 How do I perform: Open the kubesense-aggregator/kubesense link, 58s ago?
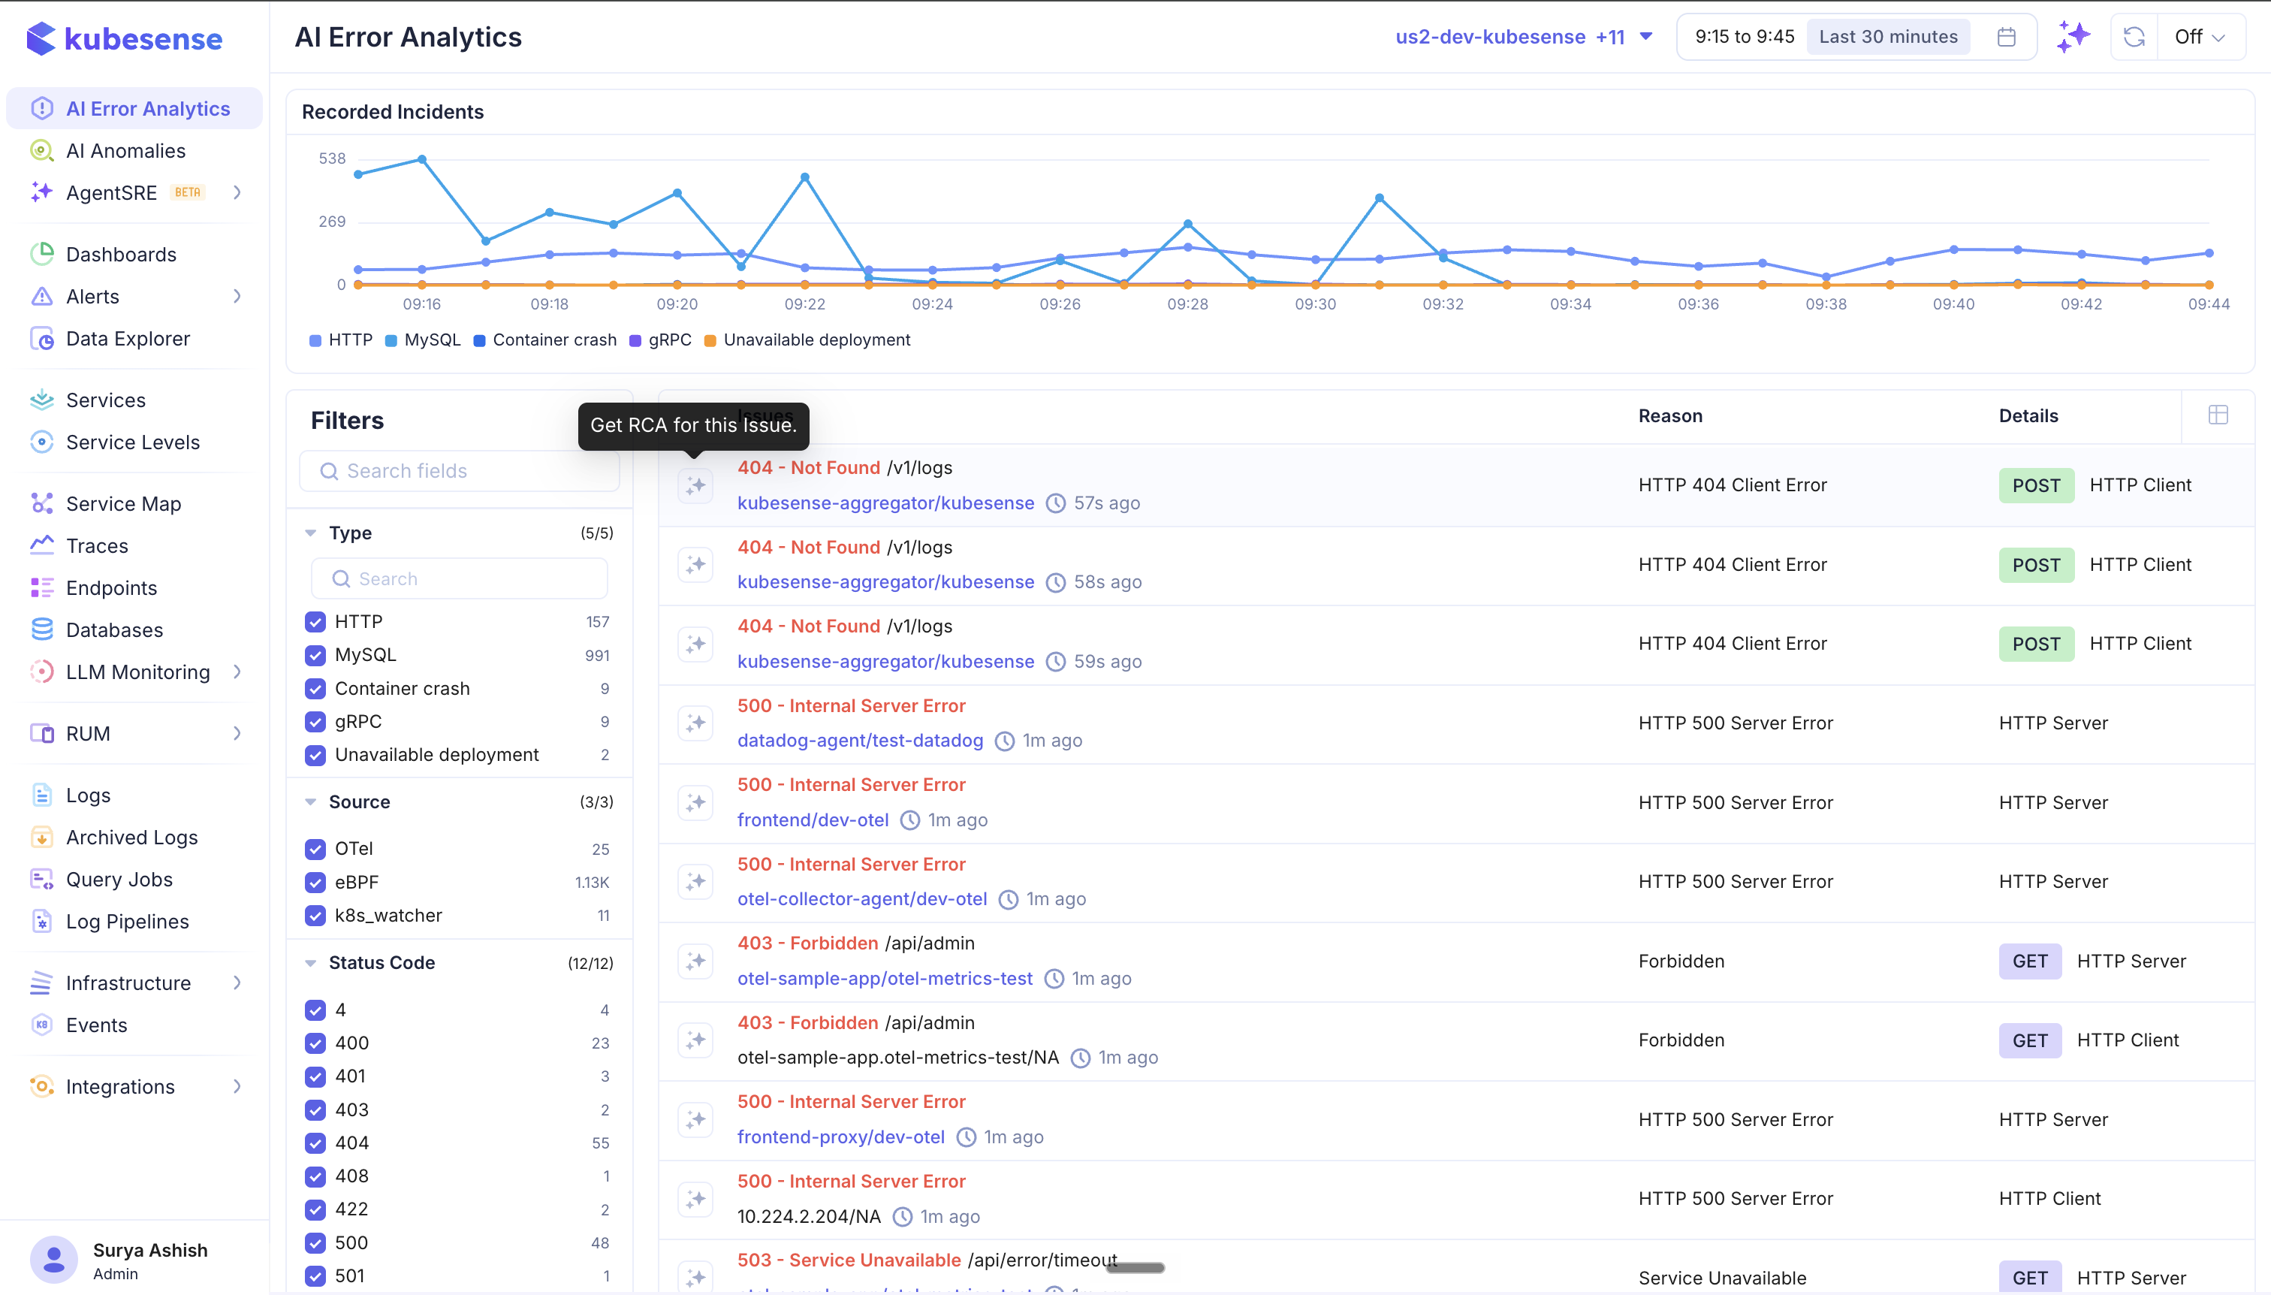[885, 581]
